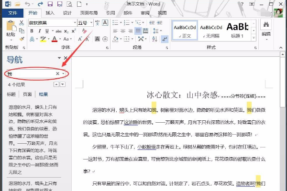Image resolution: width=287 pixels, height=191 pixels.
Task: Toggle justify alignment button
Action: (138, 31)
